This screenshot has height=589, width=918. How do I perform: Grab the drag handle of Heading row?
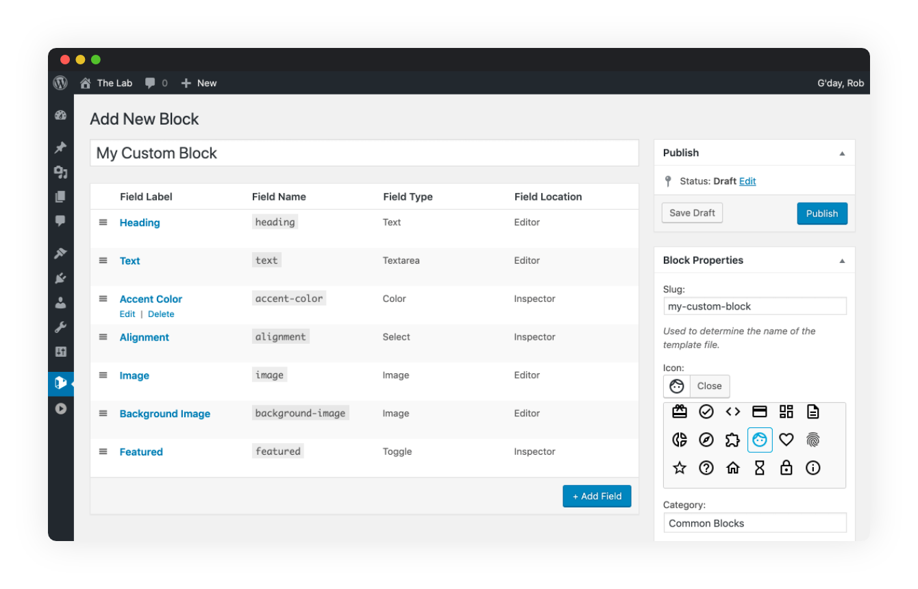click(x=103, y=223)
